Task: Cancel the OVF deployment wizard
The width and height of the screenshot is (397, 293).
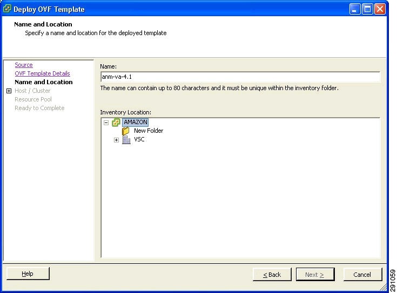Action: tap(362, 275)
